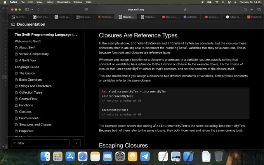The width and height of the screenshot is (264, 165).
Task: Open A Swift Tour page
Action: point(28,61)
